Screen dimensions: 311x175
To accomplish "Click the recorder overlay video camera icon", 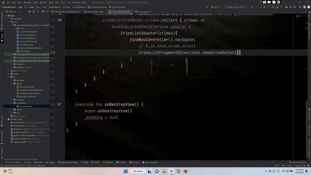I will 269,2.
